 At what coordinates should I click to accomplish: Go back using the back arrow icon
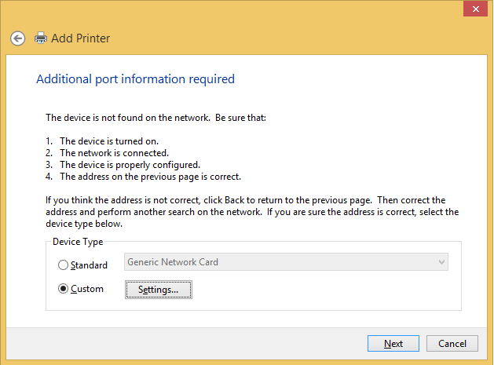(17, 38)
